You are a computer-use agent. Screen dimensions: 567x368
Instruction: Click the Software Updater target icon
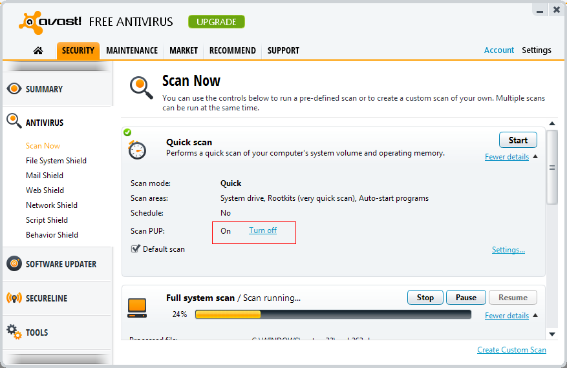pos(14,263)
